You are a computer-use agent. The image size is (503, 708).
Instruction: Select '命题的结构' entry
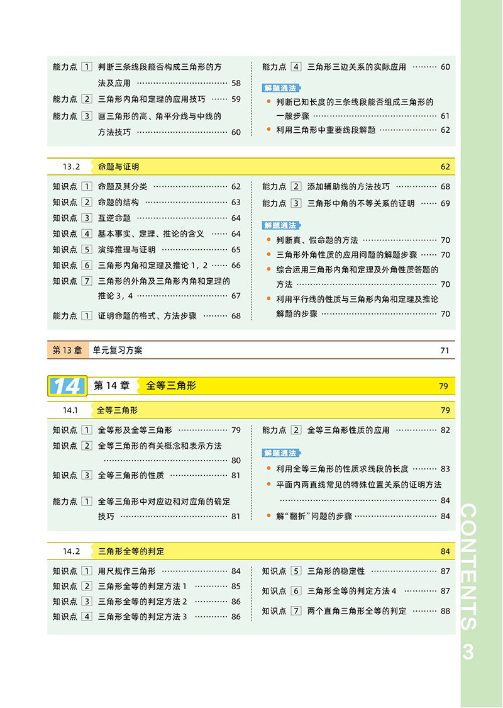pos(118,202)
